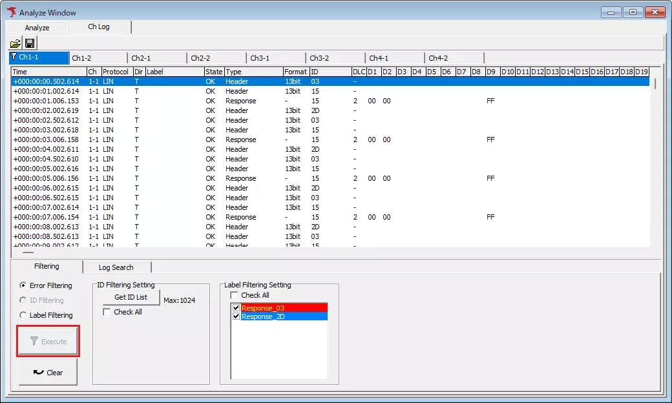The height and width of the screenshot is (403, 672).
Task: Switch to the Ch2-1 channel tab
Action: coord(156,57)
